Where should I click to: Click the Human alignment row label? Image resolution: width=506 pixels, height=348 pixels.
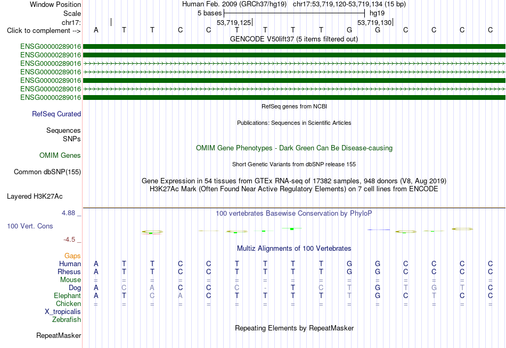[70, 264]
